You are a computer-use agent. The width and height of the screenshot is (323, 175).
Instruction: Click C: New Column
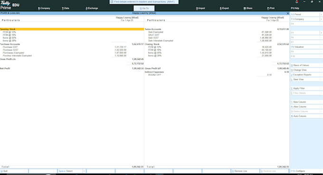coord(305,102)
